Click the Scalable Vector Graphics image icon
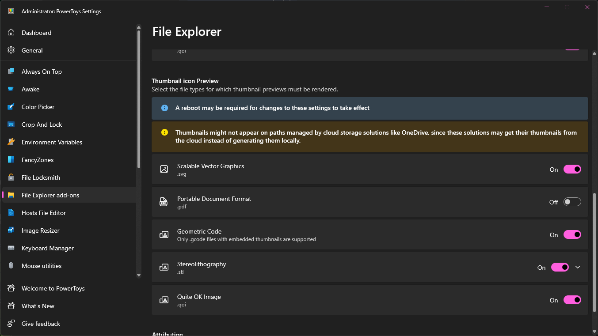Screen dimensions: 598x336 [164, 170]
